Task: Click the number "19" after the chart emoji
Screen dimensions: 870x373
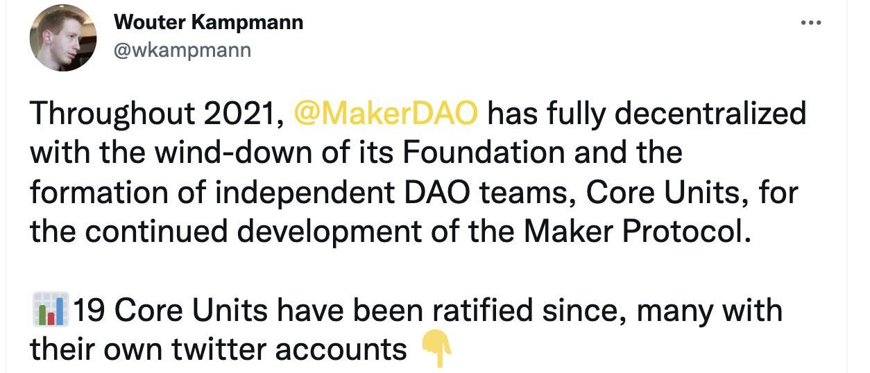Action: 88,311
